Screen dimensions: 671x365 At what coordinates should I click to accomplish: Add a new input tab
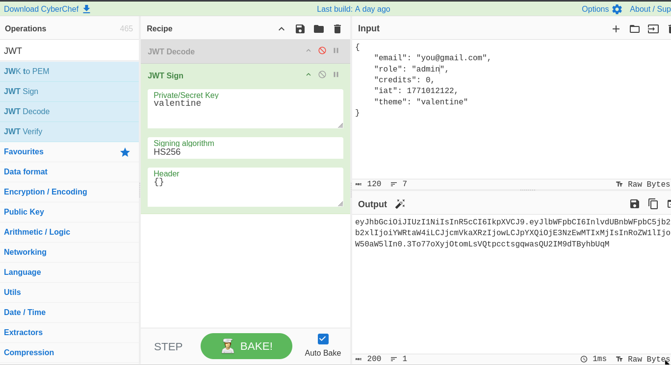(x=616, y=29)
